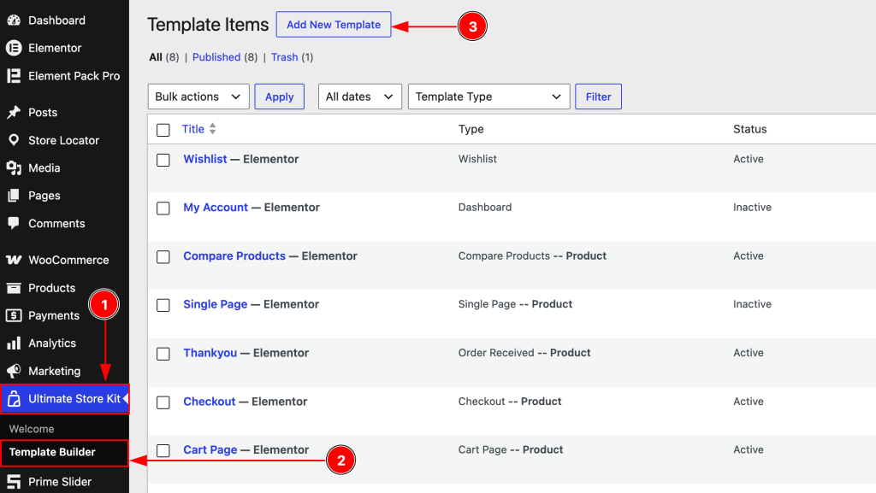The width and height of the screenshot is (876, 493).
Task: Click the Ultimate Store Kit bag icon
Action: pos(14,399)
